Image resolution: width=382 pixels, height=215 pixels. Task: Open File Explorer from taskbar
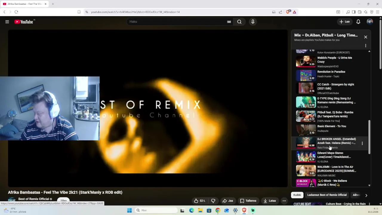tap(200, 210)
